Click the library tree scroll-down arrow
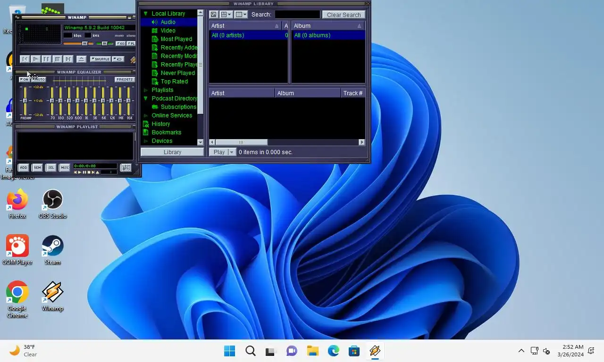The image size is (604, 362). pyautogui.click(x=201, y=142)
